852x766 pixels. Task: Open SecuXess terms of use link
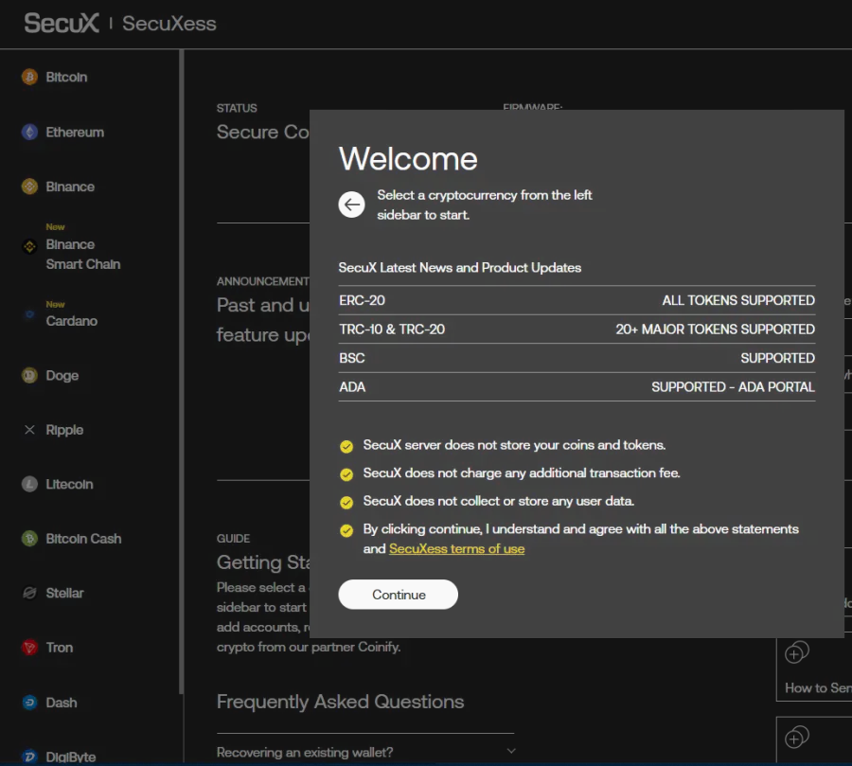(457, 548)
